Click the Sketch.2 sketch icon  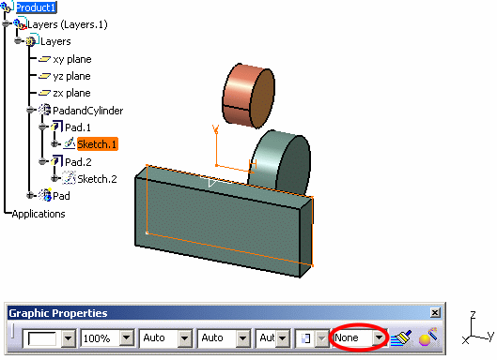69,178
